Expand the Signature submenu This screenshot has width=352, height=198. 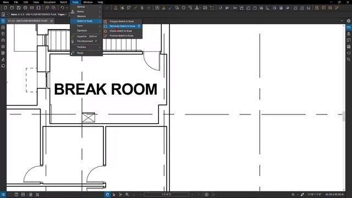pyautogui.click(x=86, y=31)
